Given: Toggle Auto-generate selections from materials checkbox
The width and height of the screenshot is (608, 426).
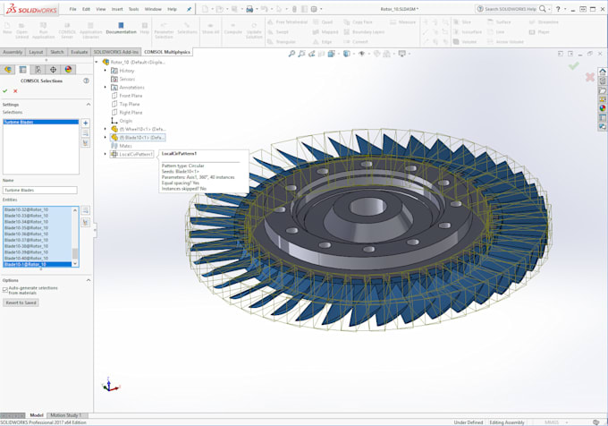Looking at the screenshot, I should point(5,289).
